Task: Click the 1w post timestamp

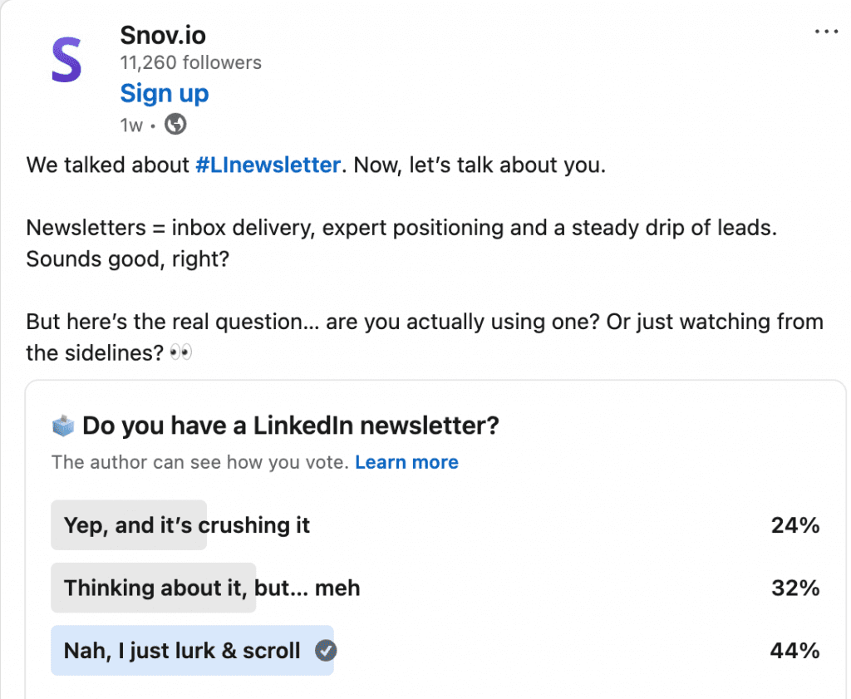Action: pyautogui.click(x=131, y=126)
